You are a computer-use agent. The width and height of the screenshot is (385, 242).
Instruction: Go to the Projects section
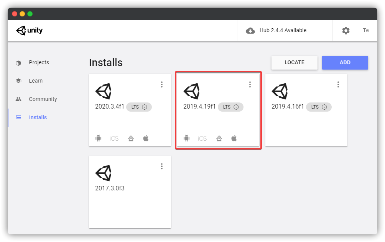[x=39, y=62]
